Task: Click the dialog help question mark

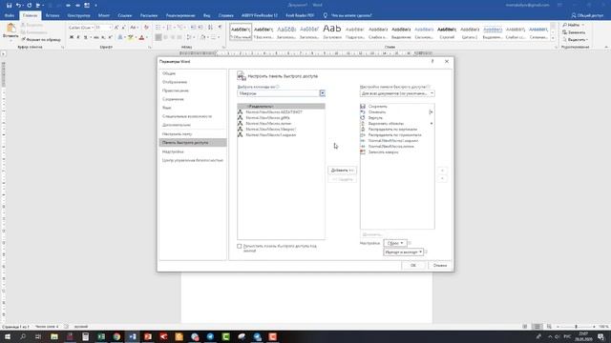Action: tap(432, 61)
